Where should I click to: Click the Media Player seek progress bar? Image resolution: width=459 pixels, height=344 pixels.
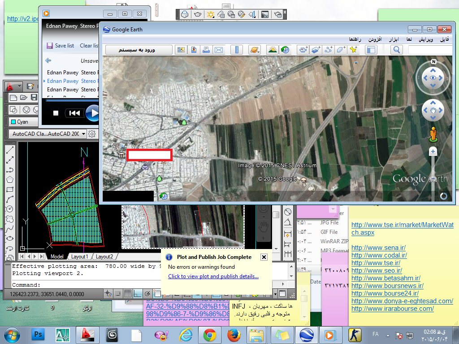click(x=72, y=100)
